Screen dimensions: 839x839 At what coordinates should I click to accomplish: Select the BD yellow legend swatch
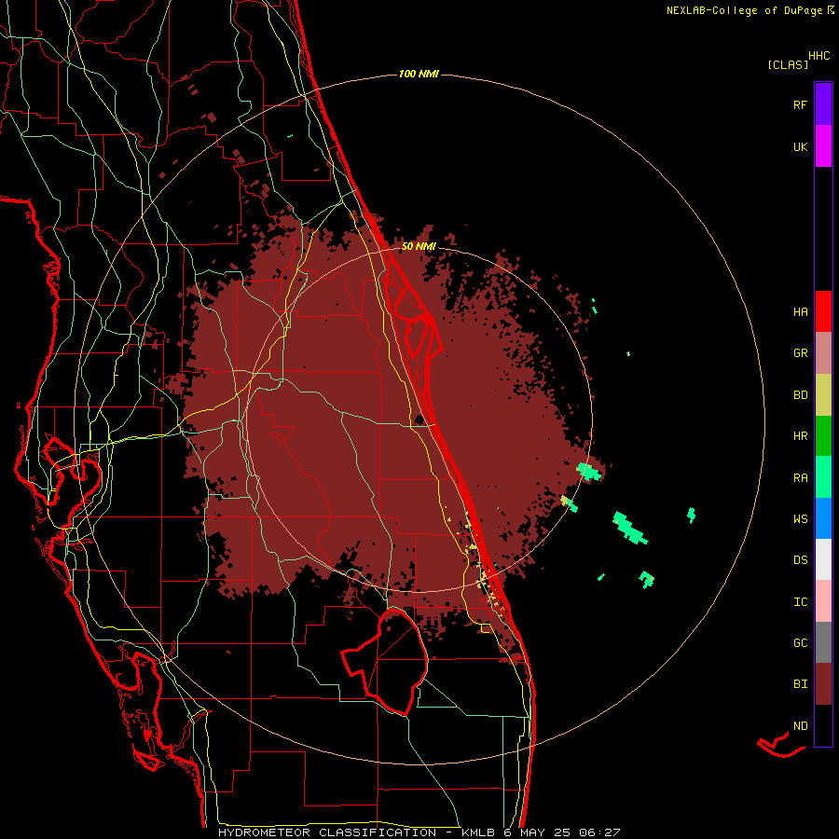(823, 395)
